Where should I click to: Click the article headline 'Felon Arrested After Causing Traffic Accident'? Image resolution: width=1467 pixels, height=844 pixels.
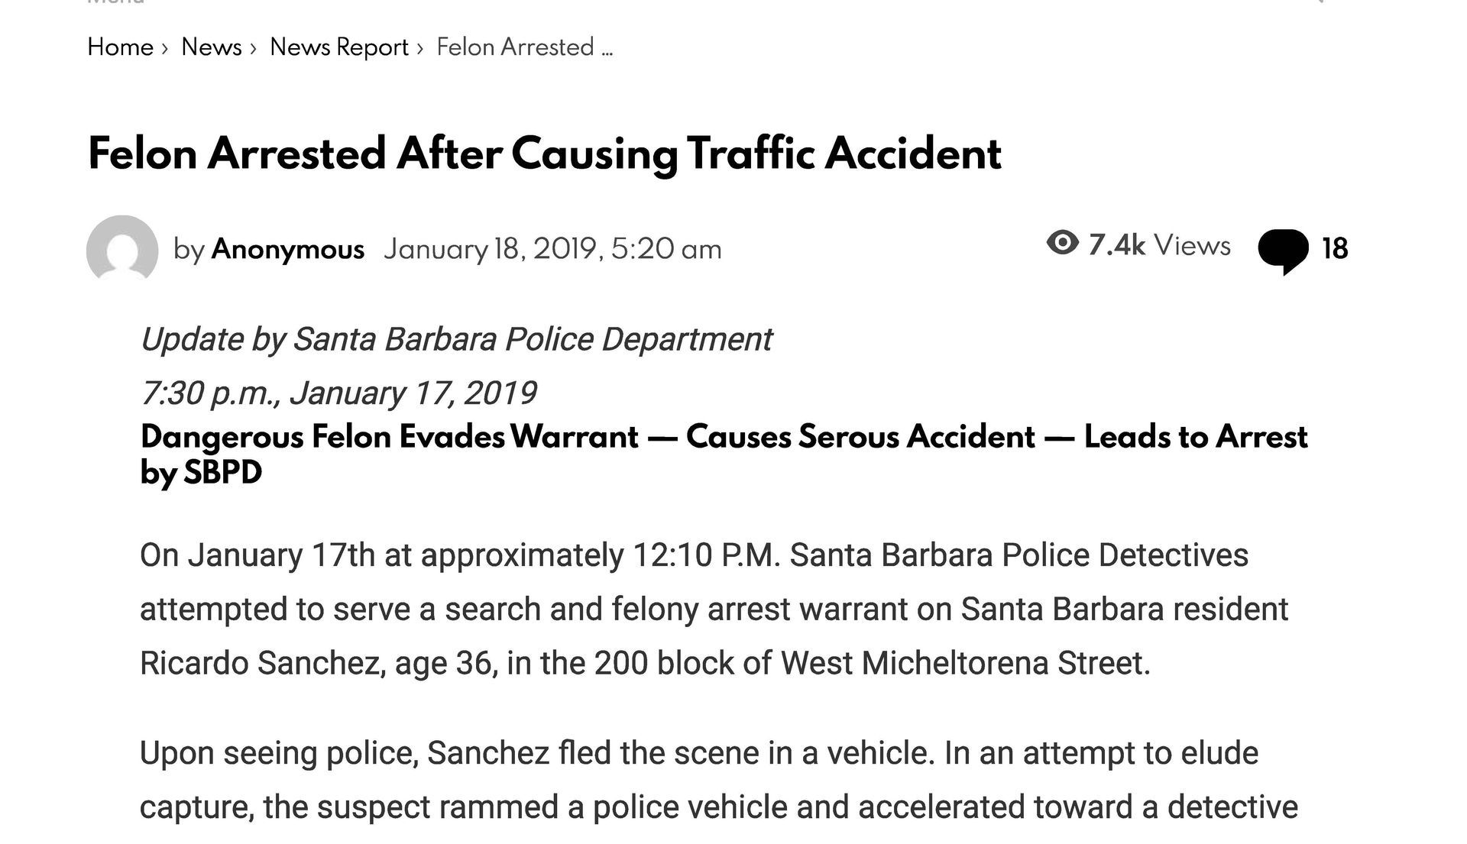544,154
